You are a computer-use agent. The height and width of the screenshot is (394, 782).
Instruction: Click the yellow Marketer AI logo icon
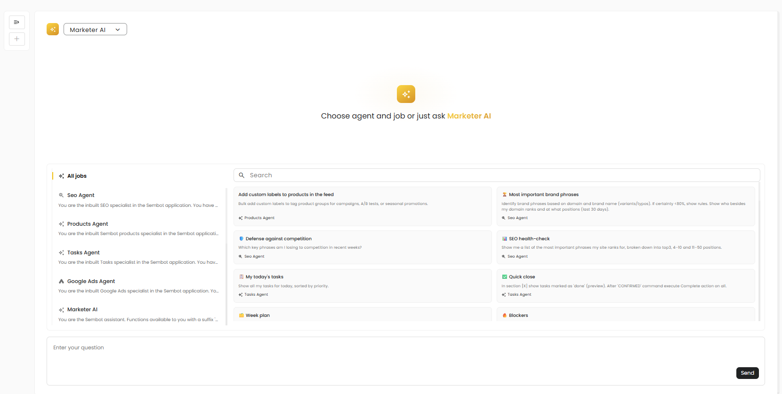pos(53,29)
